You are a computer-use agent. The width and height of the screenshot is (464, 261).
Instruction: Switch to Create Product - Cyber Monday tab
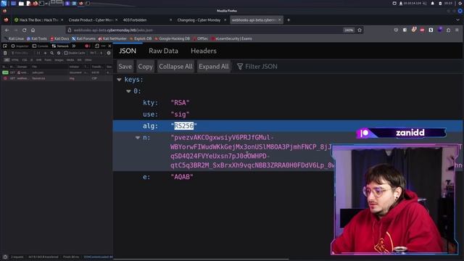pos(93,20)
